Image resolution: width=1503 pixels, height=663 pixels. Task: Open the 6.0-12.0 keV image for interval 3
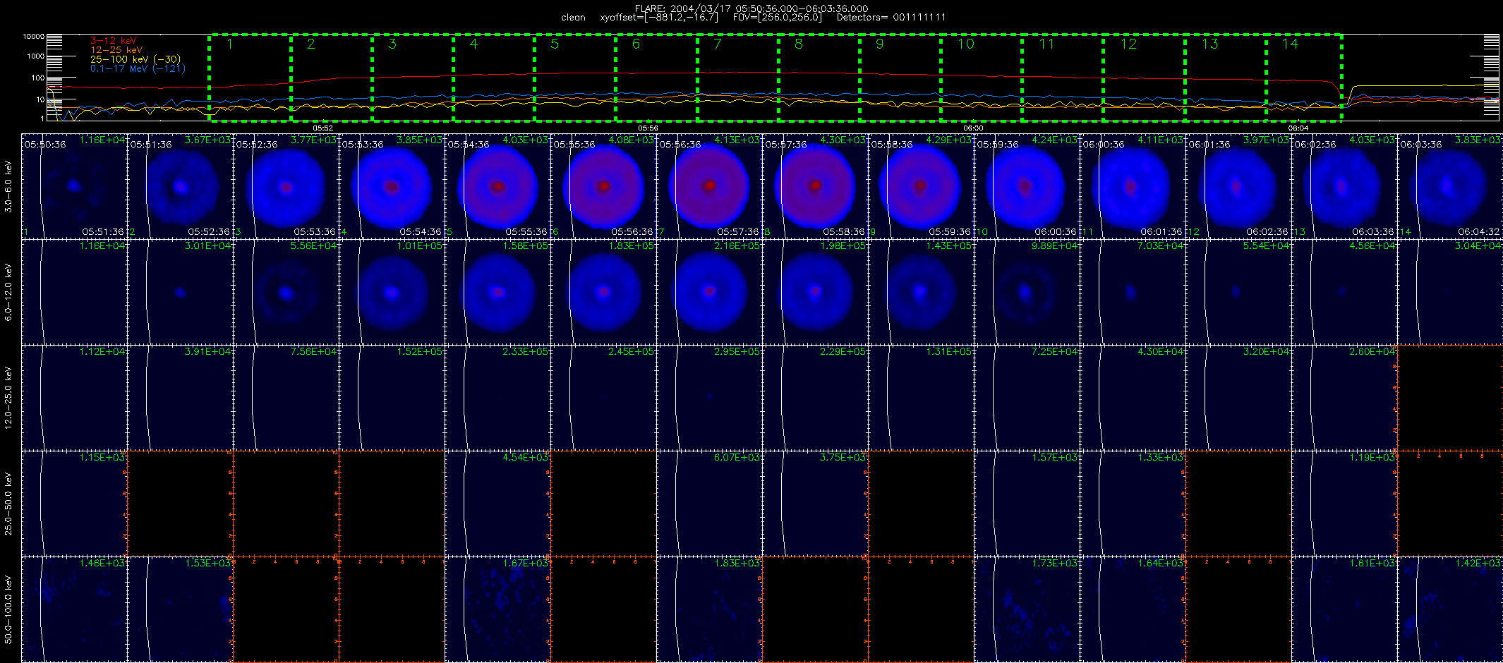click(286, 292)
